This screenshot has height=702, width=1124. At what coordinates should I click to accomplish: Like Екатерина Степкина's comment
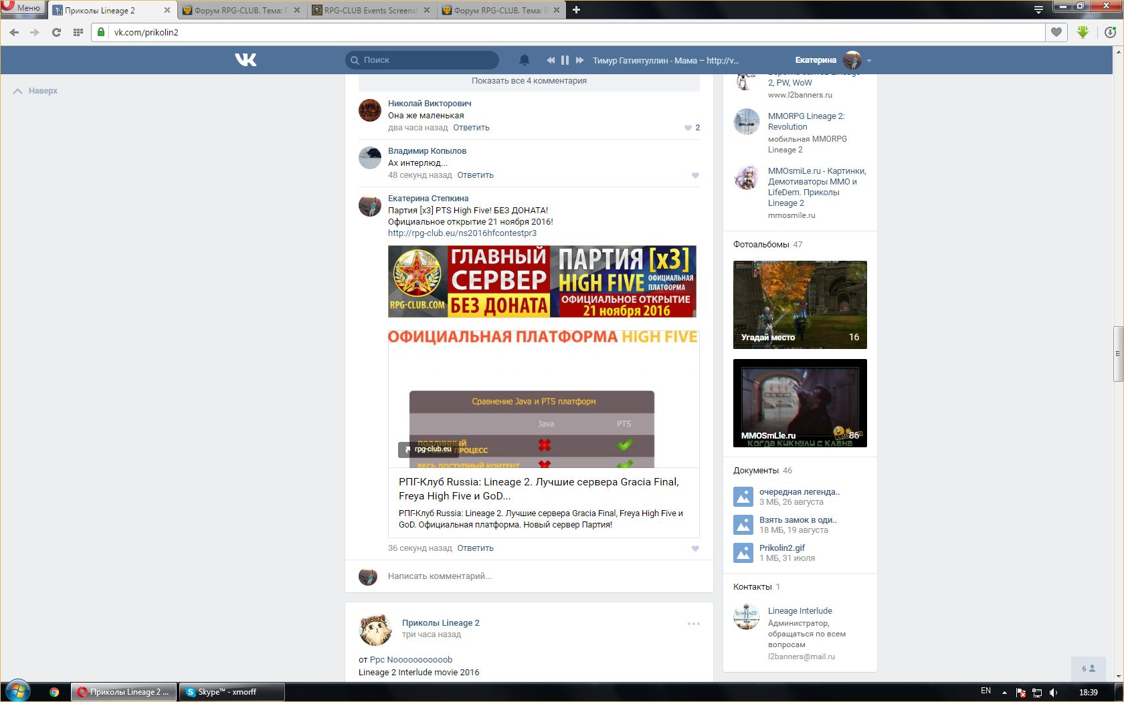tap(695, 548)
